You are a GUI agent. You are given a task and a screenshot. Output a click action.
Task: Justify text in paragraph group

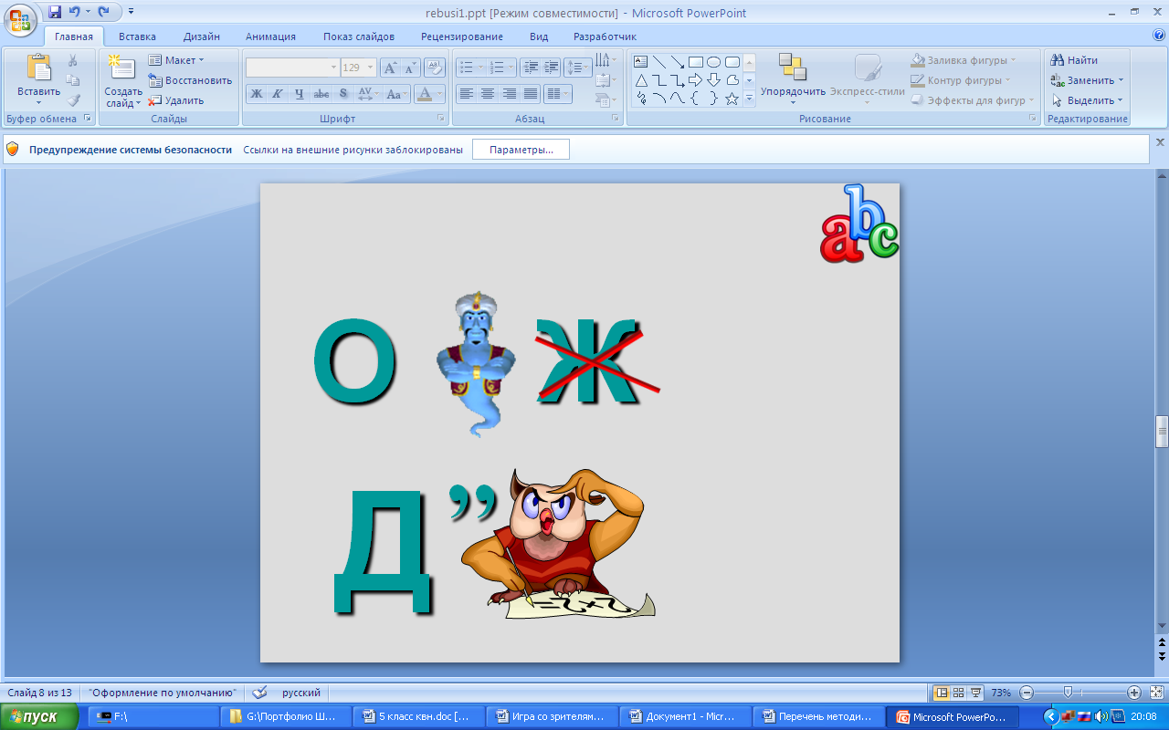point(530,93)
